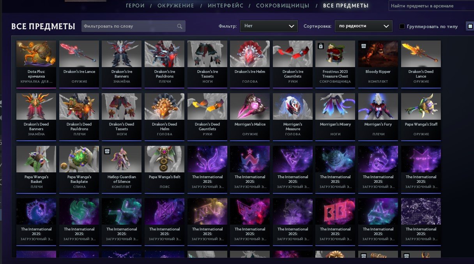474x264 pixels.
Task: Click the search magnifier icon in filter box
Action: pos(180,27)
